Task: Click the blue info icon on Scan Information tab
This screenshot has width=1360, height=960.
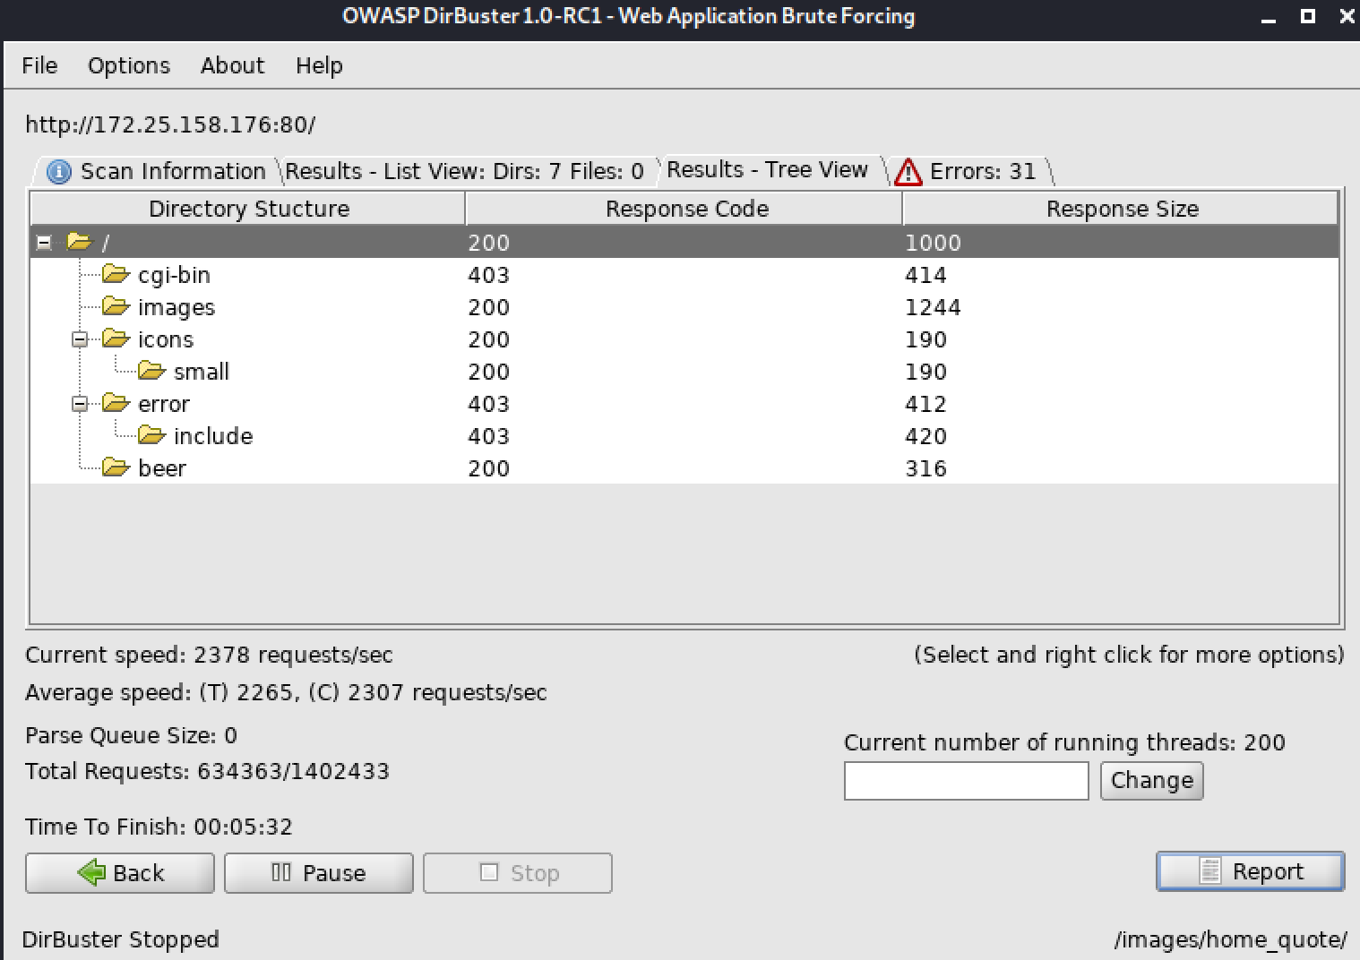Action: point(59,172)
